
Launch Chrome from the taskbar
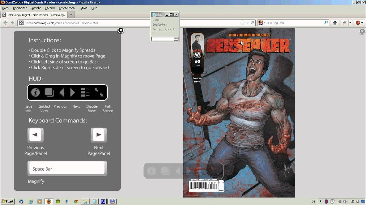(76, 201)
